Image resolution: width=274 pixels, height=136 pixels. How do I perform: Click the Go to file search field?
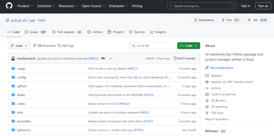[151, 46]
